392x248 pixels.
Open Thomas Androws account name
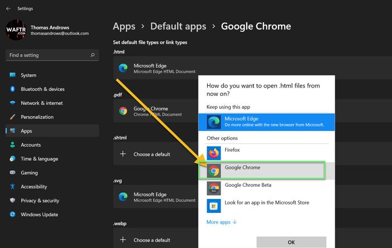pyautogui.click(x=50, y=27)
